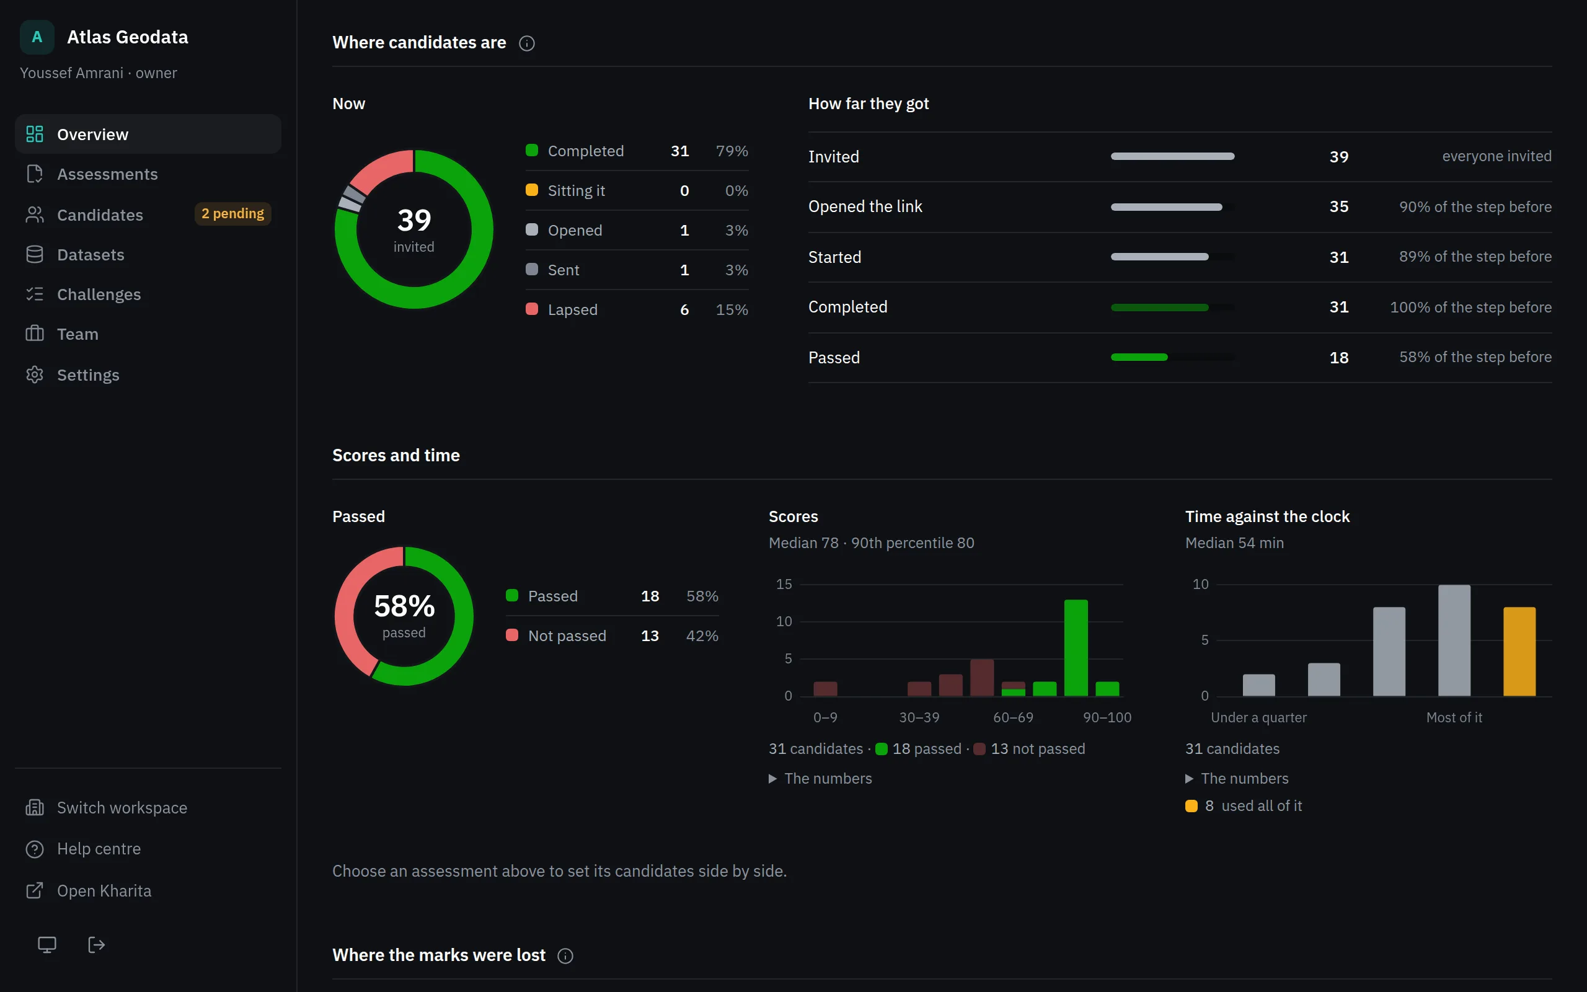This screenshot has height=992, width=1587.
Task: Click info icon beside Where candidates are
Action: 526,43
